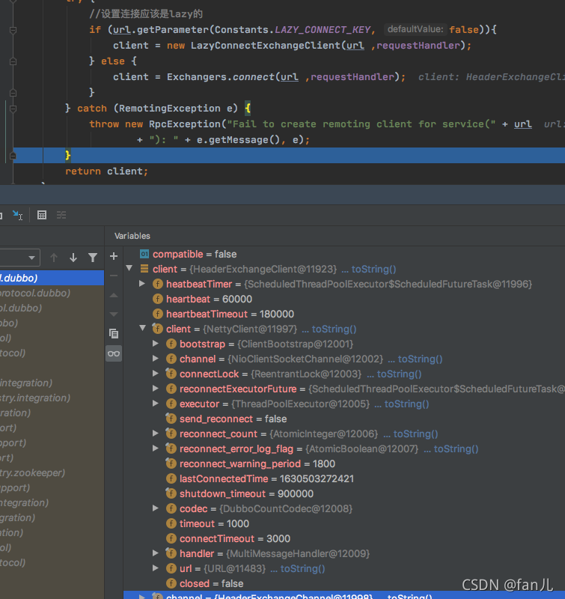The width and height of the screenshot is (565, 599).
Task: Expand the heatbeatTimer field
Action: pos(142,284)
